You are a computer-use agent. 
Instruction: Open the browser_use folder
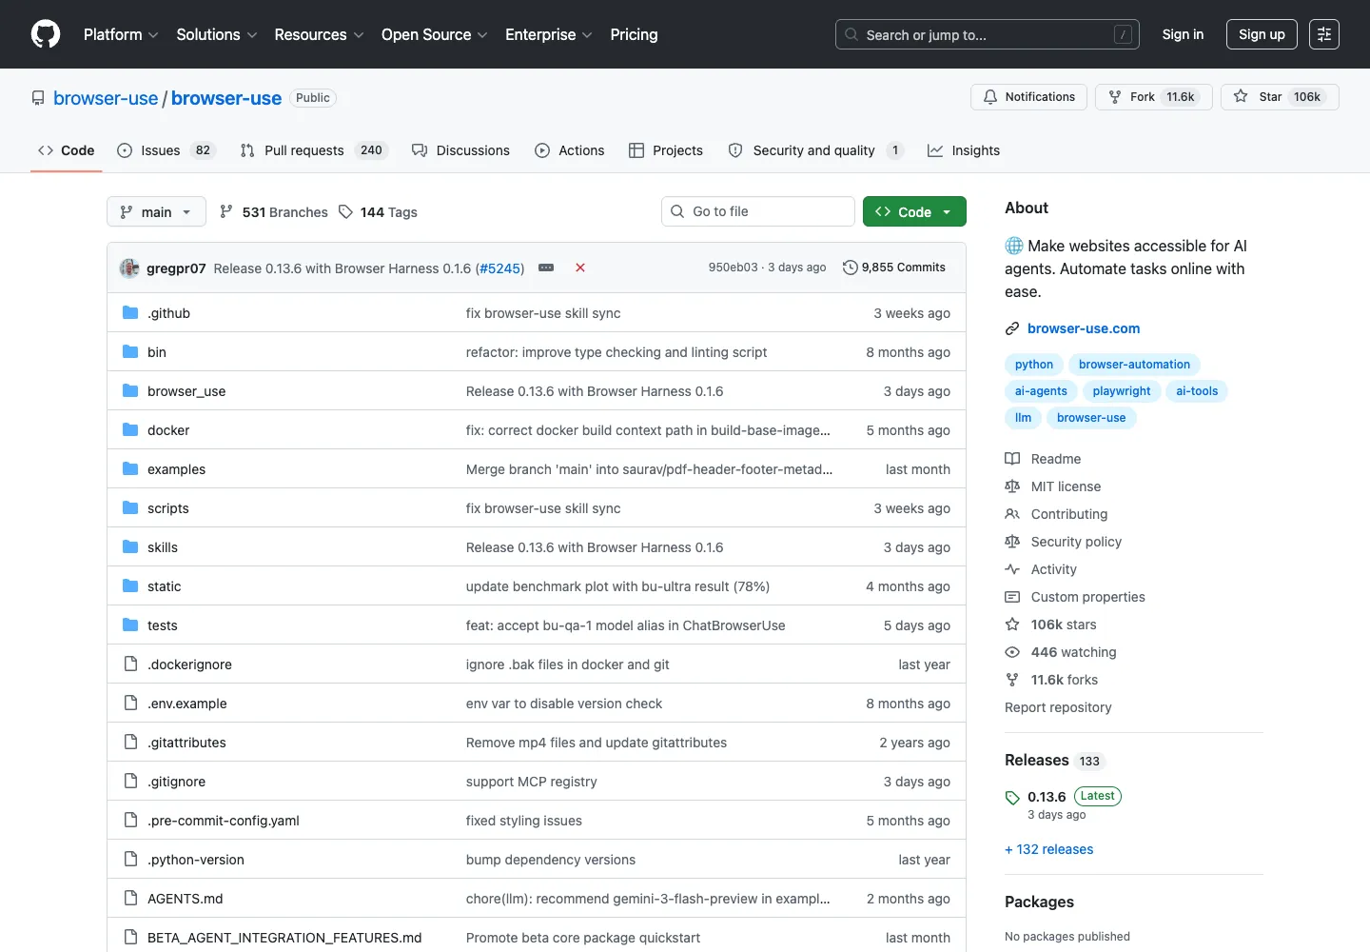coord(186,391)
